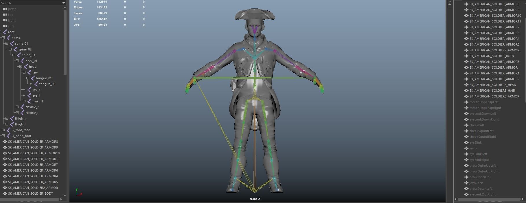The image size is (526, 203).
Task: Select SK_AMERICAN_SOLDIER2_ARMOR in left outliner
Action: [x=33, y=188]
